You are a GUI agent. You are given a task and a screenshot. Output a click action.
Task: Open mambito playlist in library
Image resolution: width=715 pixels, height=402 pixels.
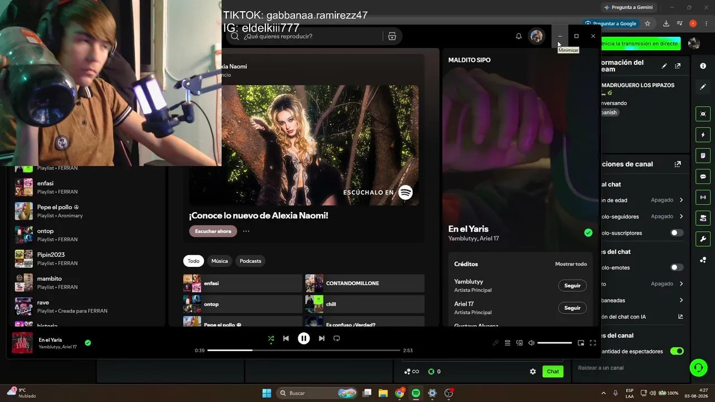pos(87,283)
